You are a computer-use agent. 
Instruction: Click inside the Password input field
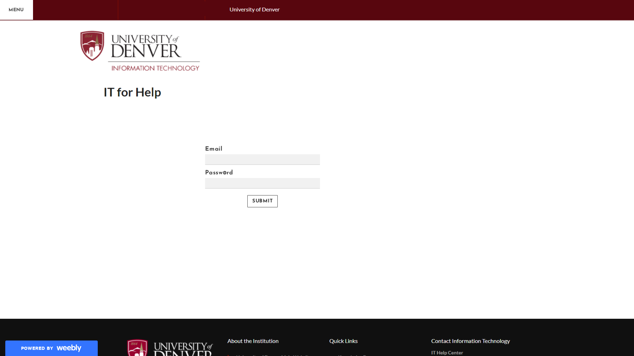coord(262,183)
